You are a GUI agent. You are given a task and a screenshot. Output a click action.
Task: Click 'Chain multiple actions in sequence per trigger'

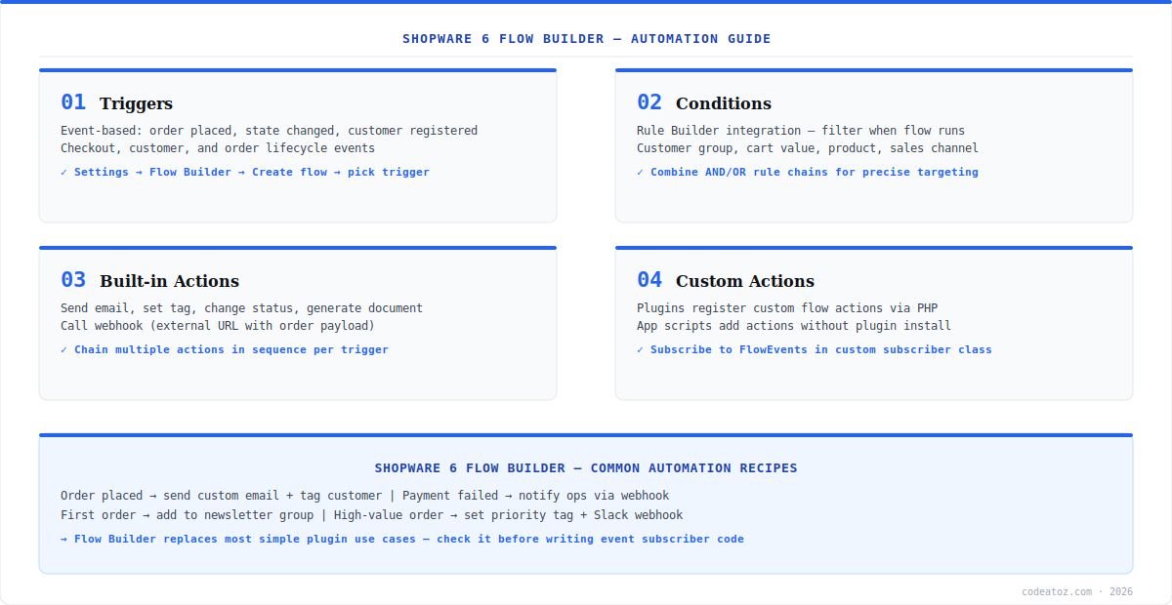tap(225, 349)
